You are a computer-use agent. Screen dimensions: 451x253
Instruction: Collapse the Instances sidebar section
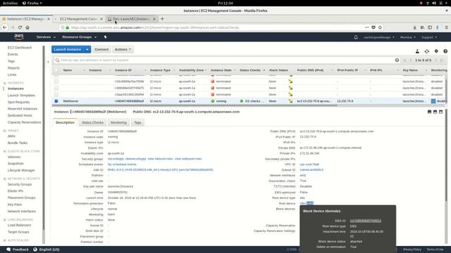coord(5,83)
